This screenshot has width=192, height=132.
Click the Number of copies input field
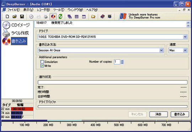coord(117,62)
